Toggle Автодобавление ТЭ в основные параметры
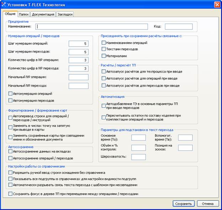Screen dimensions: 222x210 [104, 106]
